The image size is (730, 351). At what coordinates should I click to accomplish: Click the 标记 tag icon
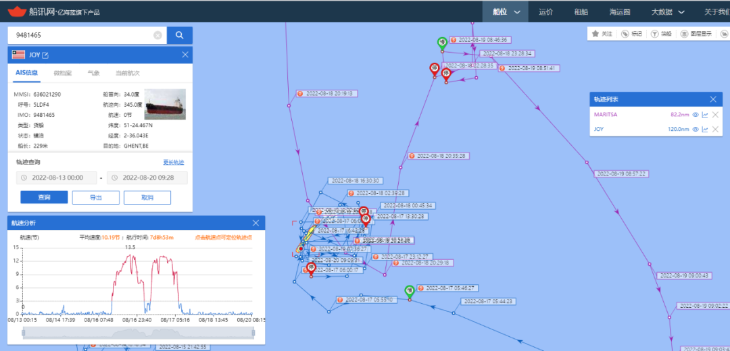pos(626,33)
